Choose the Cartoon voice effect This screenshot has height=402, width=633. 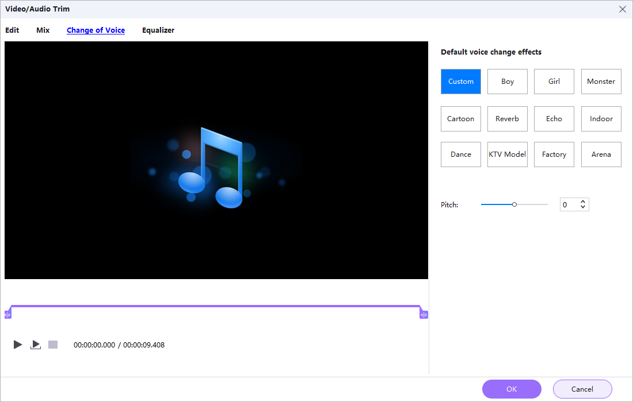point(460,119)
